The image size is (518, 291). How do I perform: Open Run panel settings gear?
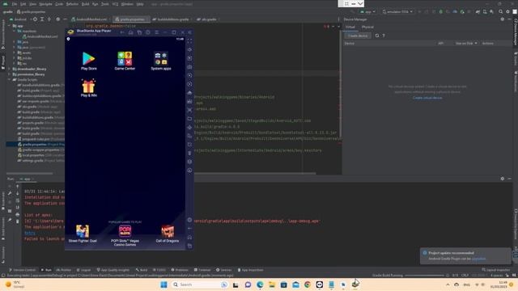click(x=503, y=179)
